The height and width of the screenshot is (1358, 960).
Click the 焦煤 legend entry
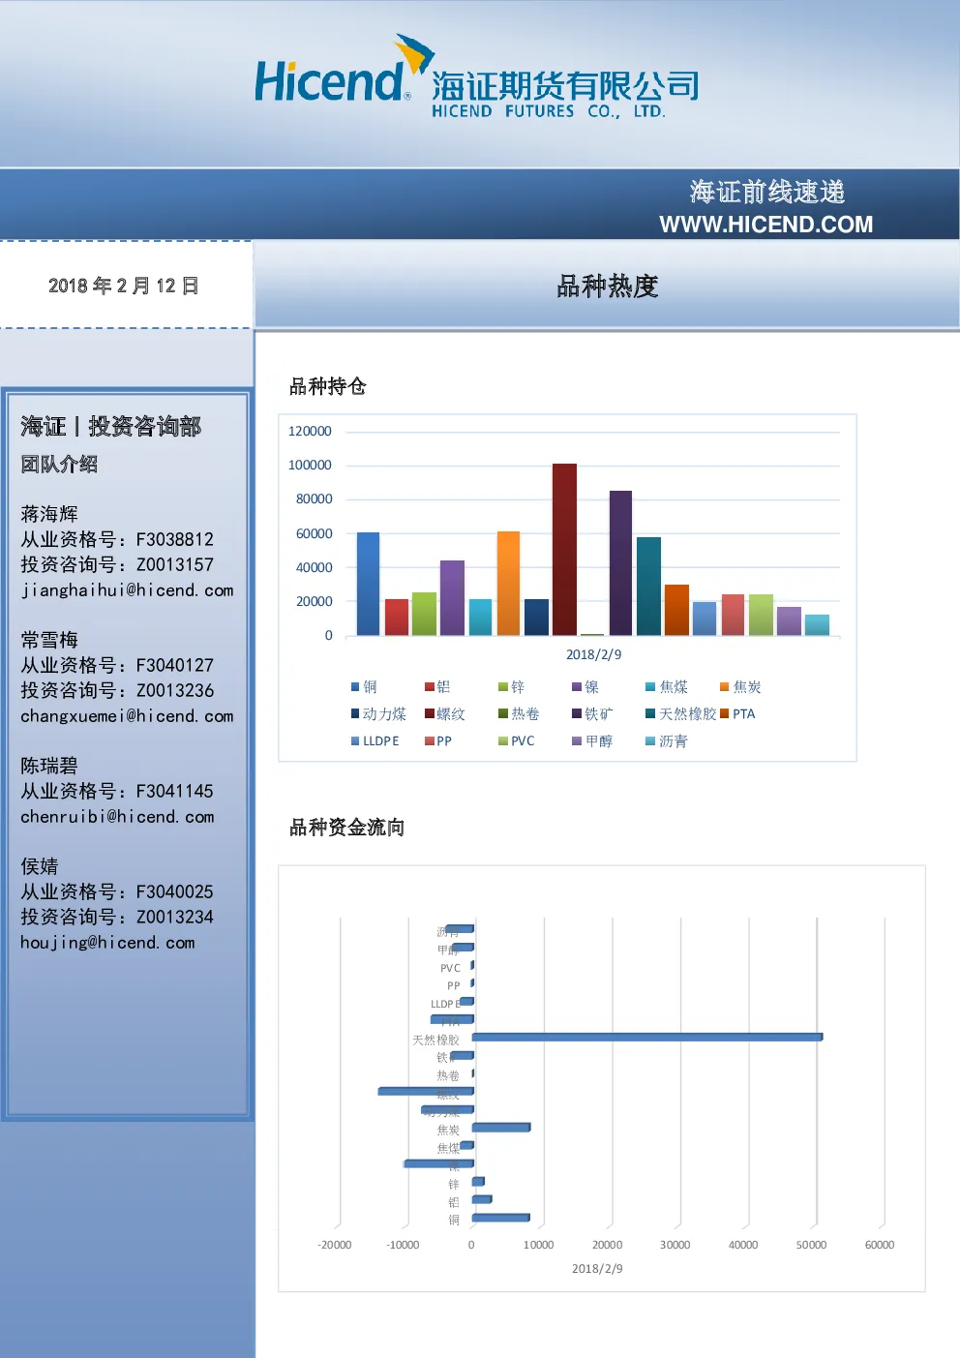click(x=667, y=687)
